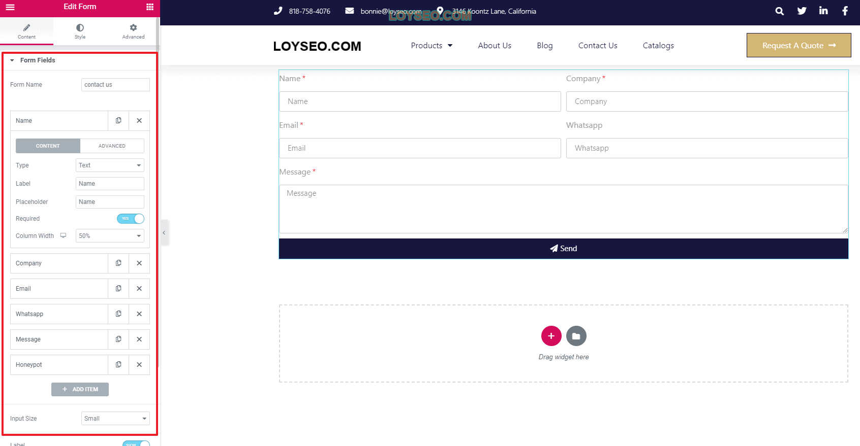Open the Twitter social icon
Screen dimensions: 860x446
pyautogui.click(x=802, y=11)
